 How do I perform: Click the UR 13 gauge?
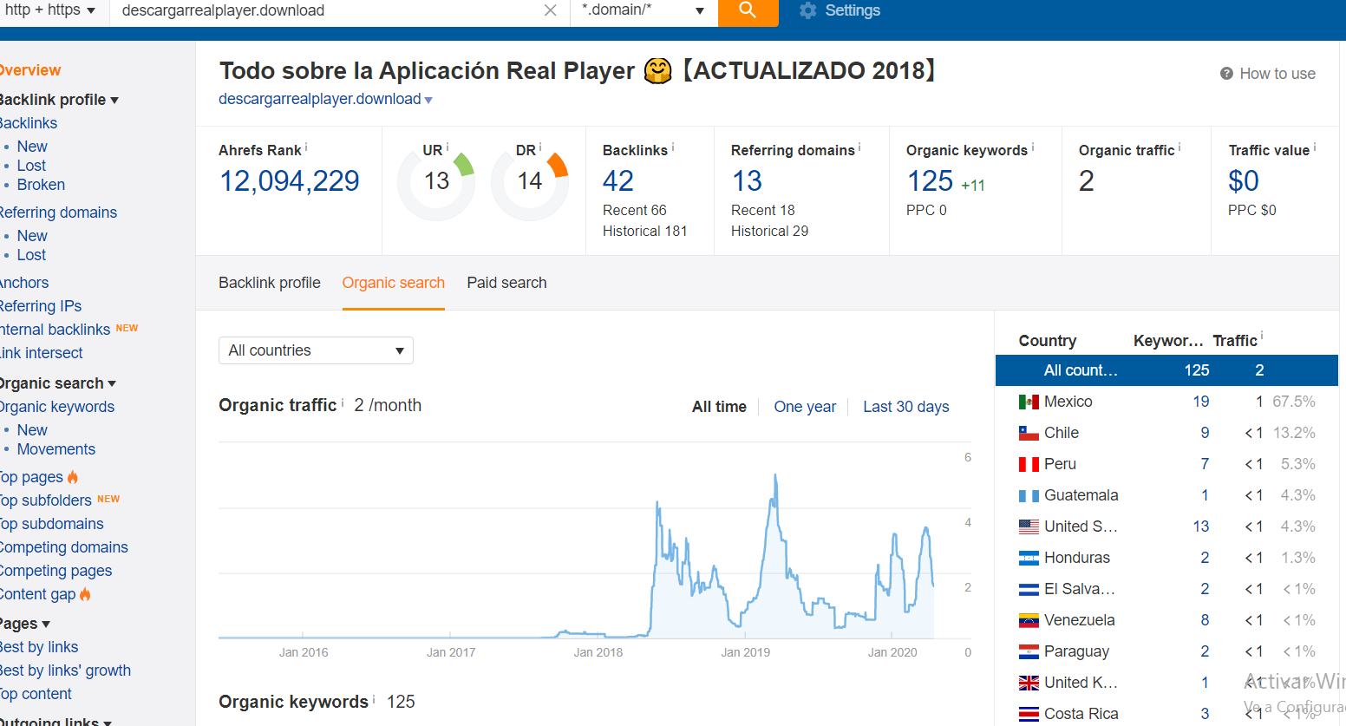(436, 180)
